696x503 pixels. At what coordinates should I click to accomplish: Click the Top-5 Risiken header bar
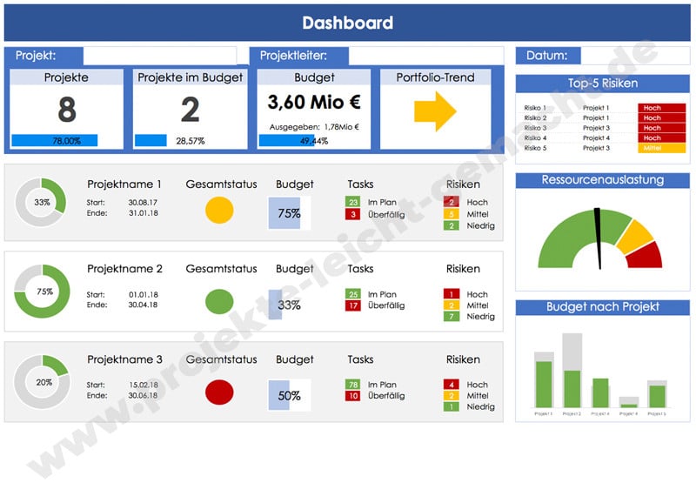point(603,84)
